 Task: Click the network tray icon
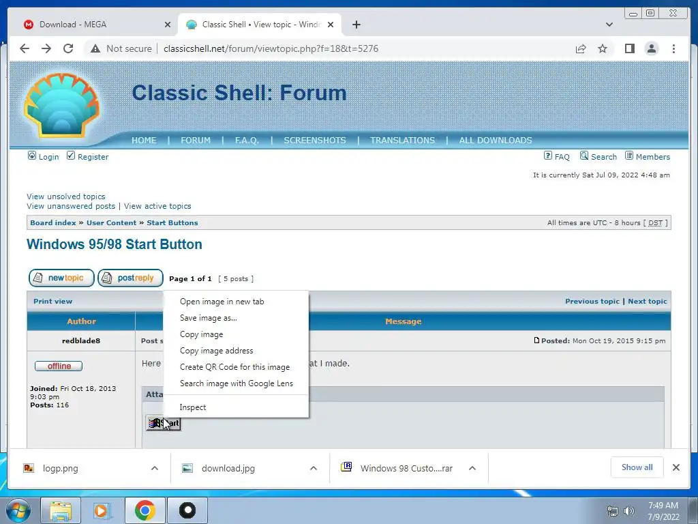[x=613, y=511]
